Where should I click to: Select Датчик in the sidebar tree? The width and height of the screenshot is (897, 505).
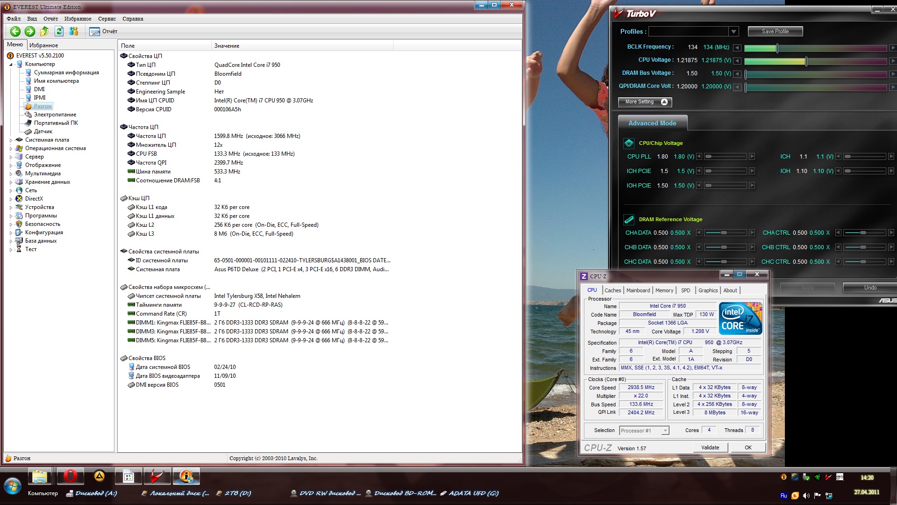point(43,131)
